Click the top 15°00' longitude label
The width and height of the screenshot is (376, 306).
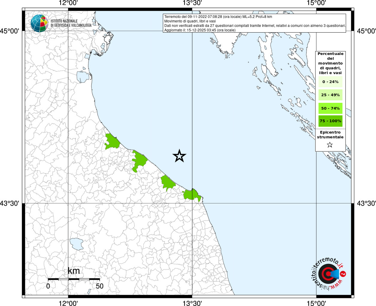point(316,3)
